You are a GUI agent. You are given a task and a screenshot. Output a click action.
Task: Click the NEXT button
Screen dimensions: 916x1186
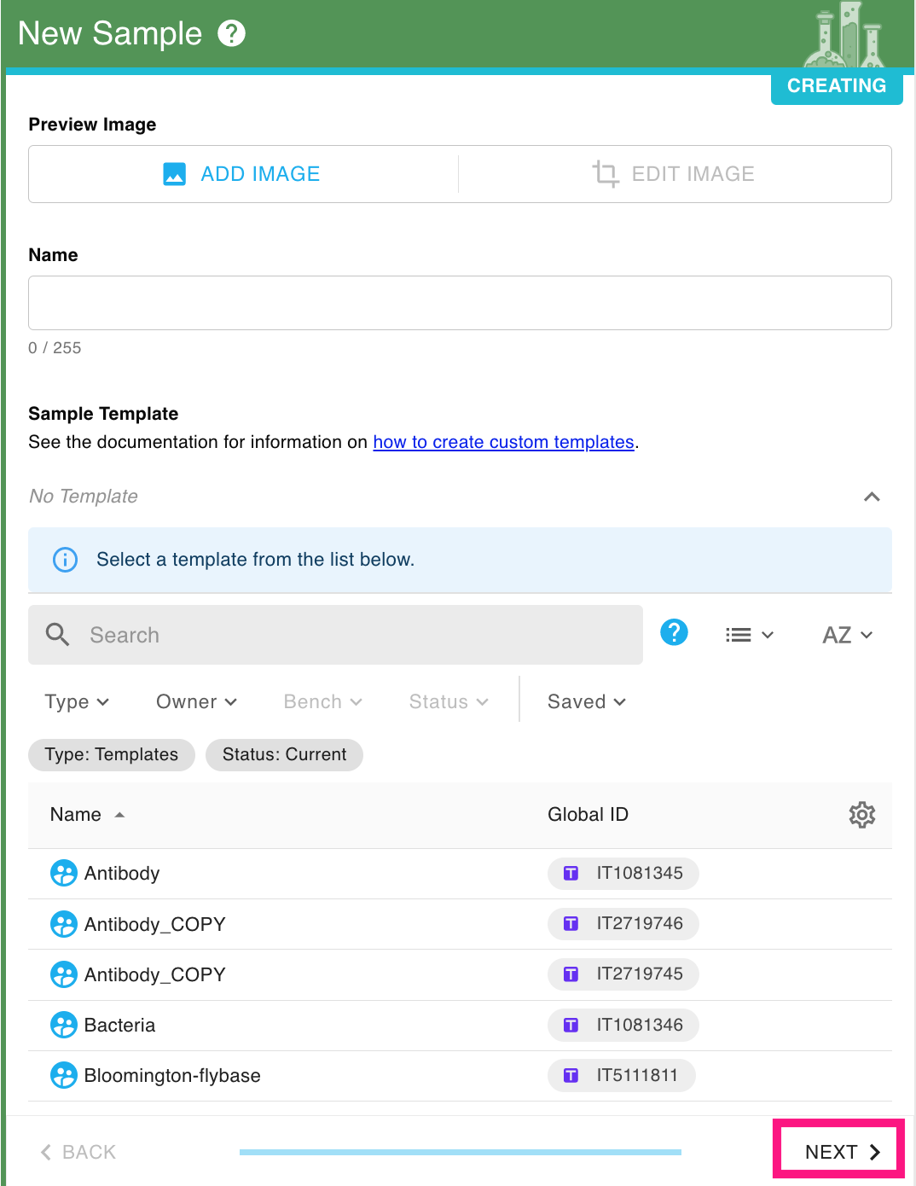(838, 1151)
